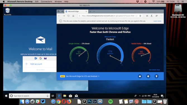Launch Spotify from the Dock

click(x=111, y=102)
